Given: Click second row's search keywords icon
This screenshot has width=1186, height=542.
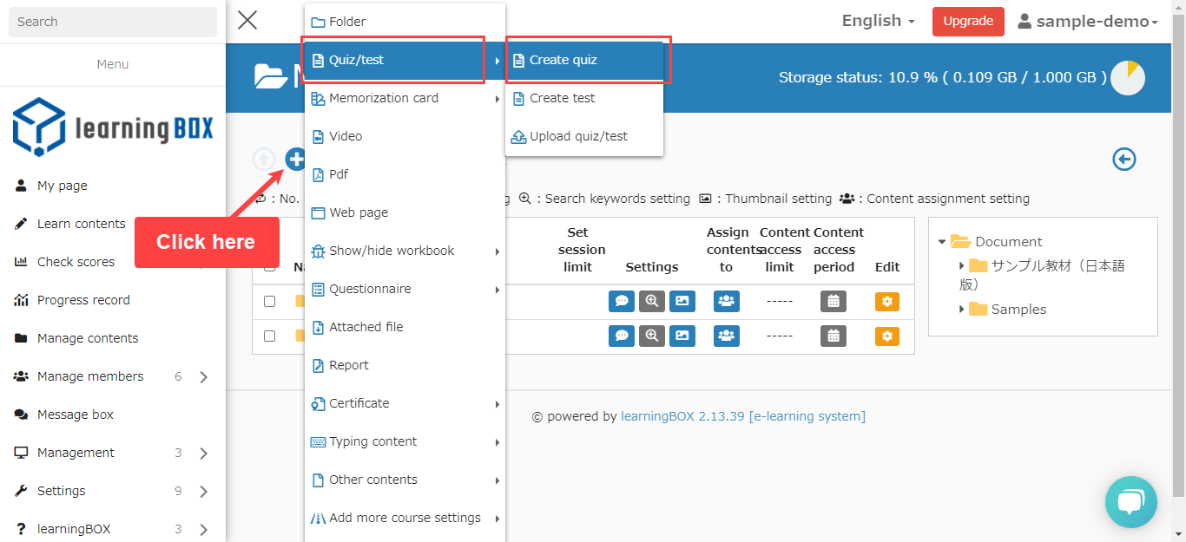Looking at the screenshot, I should (652, 336).
